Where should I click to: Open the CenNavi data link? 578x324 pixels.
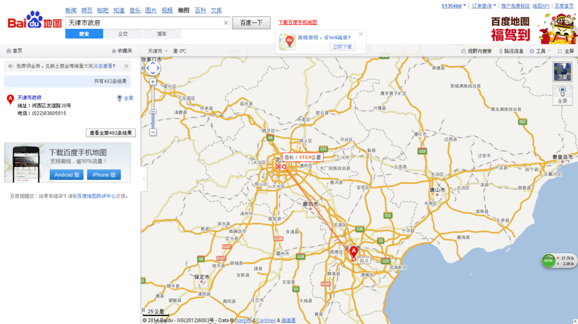click(266, 321)
